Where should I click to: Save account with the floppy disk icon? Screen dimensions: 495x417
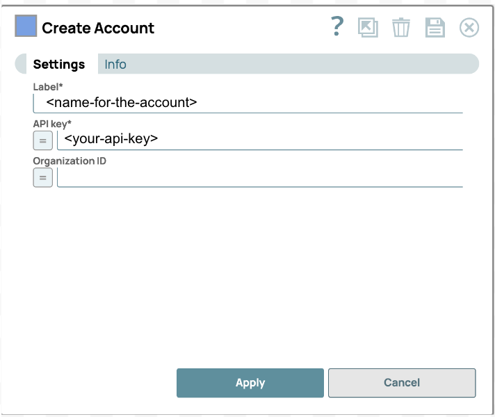coord(435,28)
